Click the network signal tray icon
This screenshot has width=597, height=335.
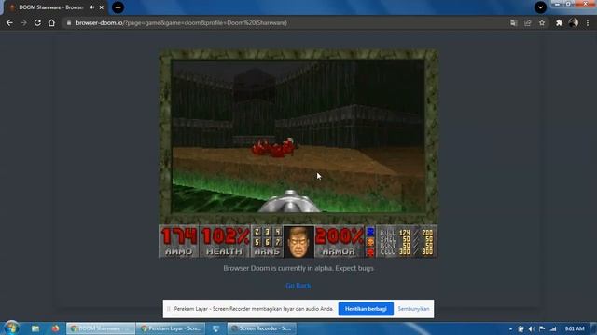(553, 328)
